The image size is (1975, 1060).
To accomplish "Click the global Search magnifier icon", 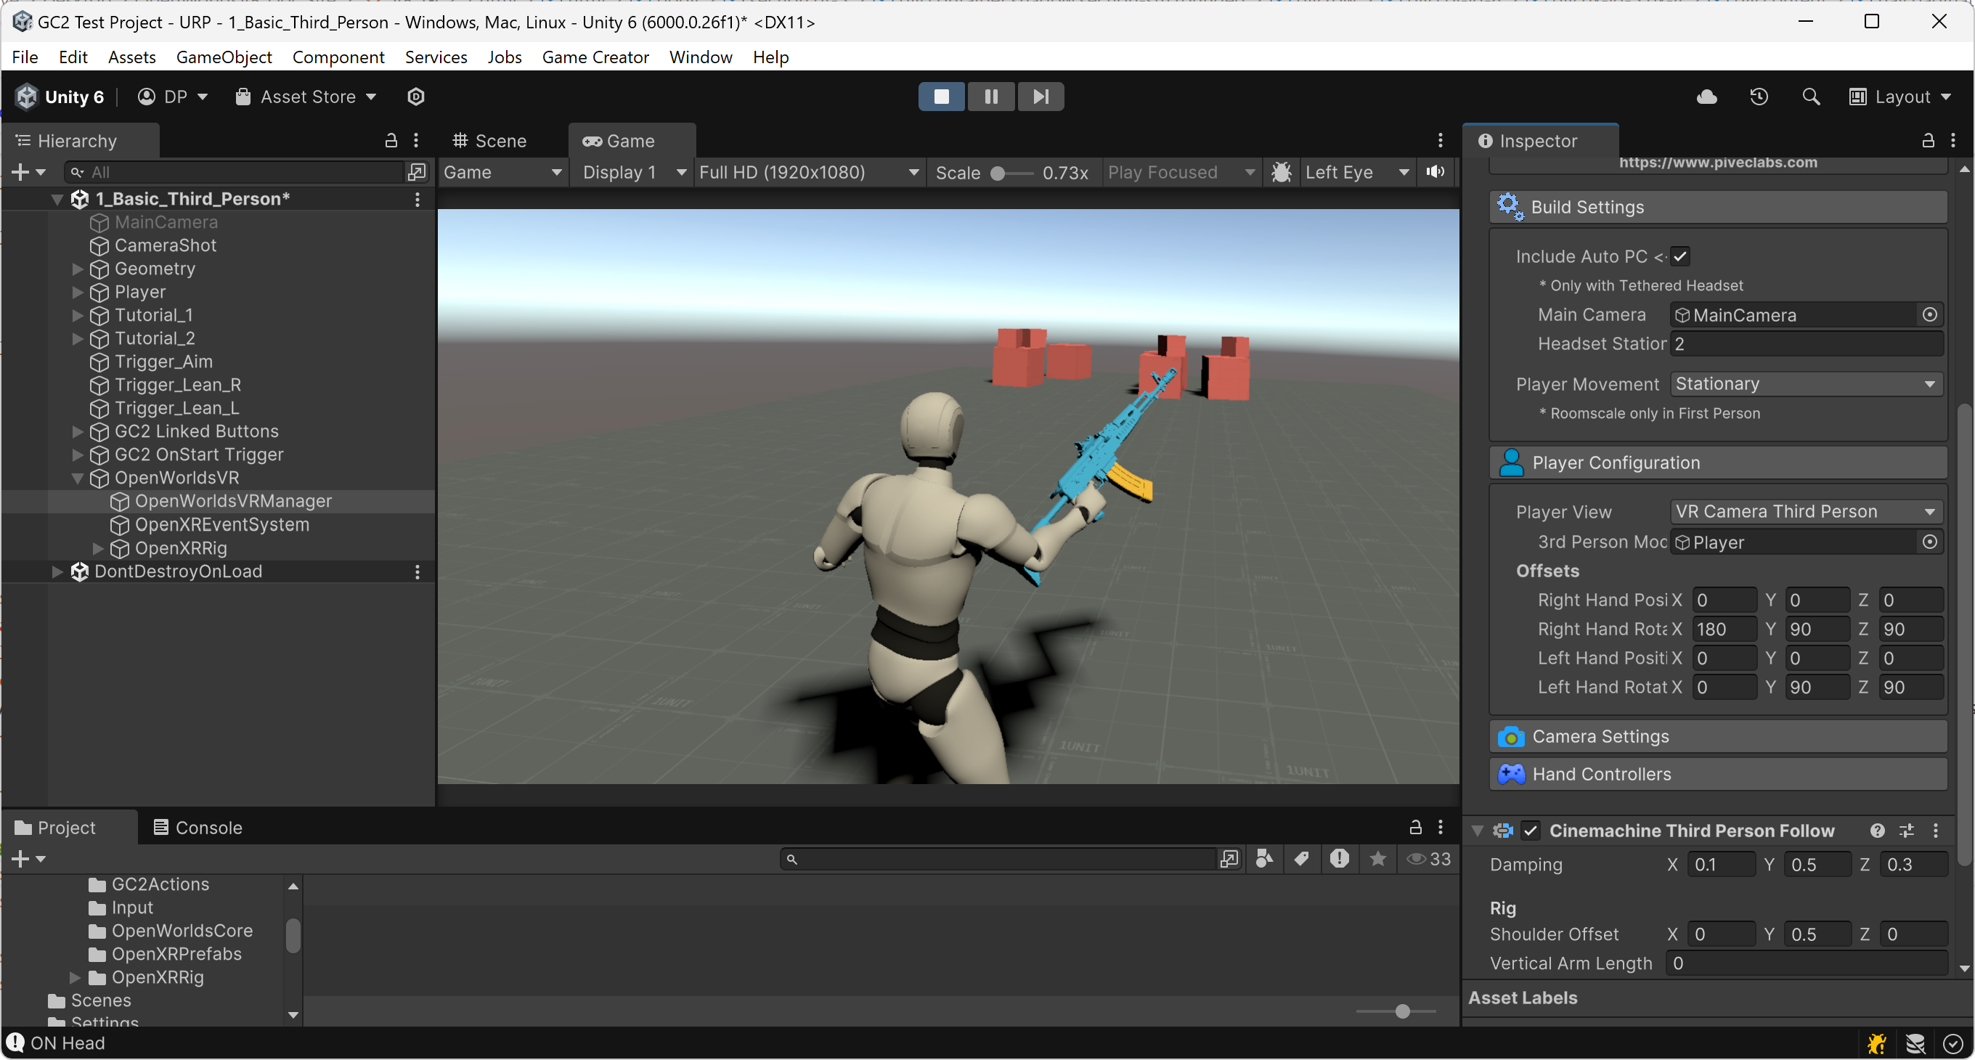I will (1811, 97).
